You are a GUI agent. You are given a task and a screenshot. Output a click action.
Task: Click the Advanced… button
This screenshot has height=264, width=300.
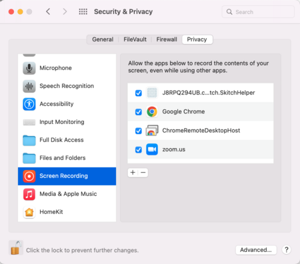(256, 250)
